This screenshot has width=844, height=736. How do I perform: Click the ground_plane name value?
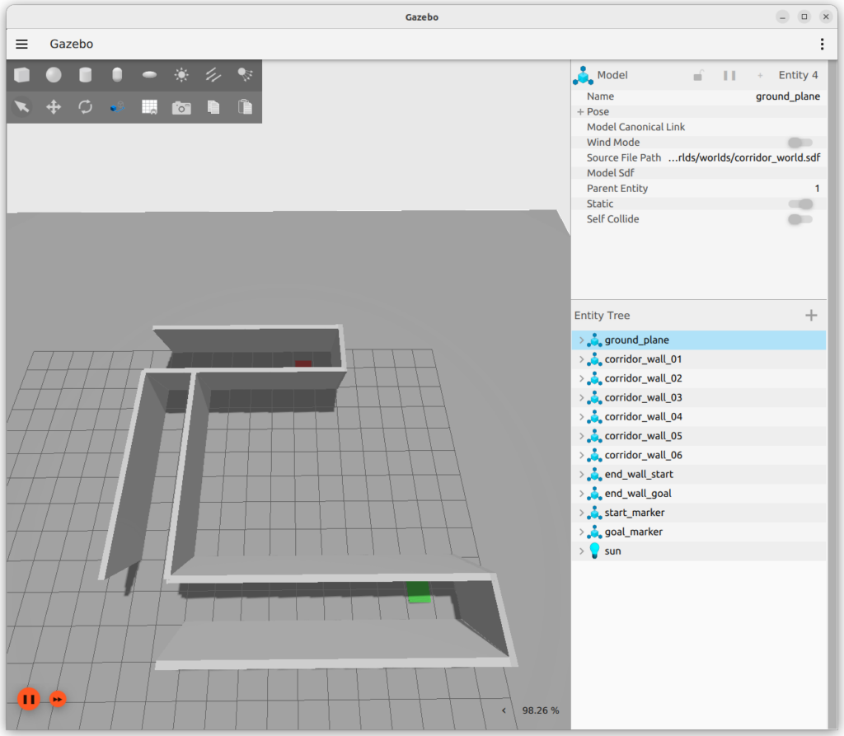(x=787, y=96)
